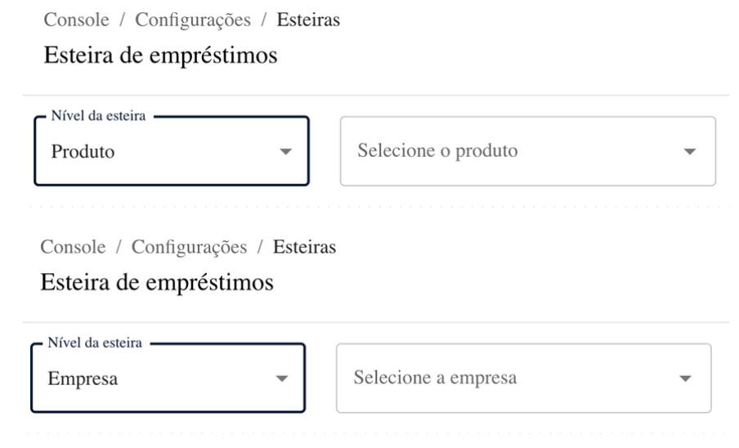Select Esteiras breadcrumb in the Empresa form

point(305,247)
